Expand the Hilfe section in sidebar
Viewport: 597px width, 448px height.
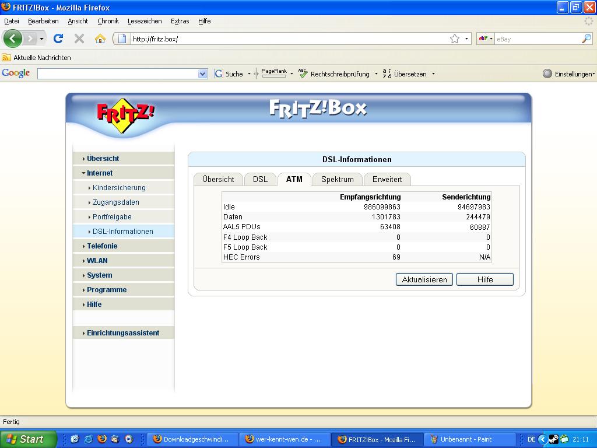(x=124, y=304)
